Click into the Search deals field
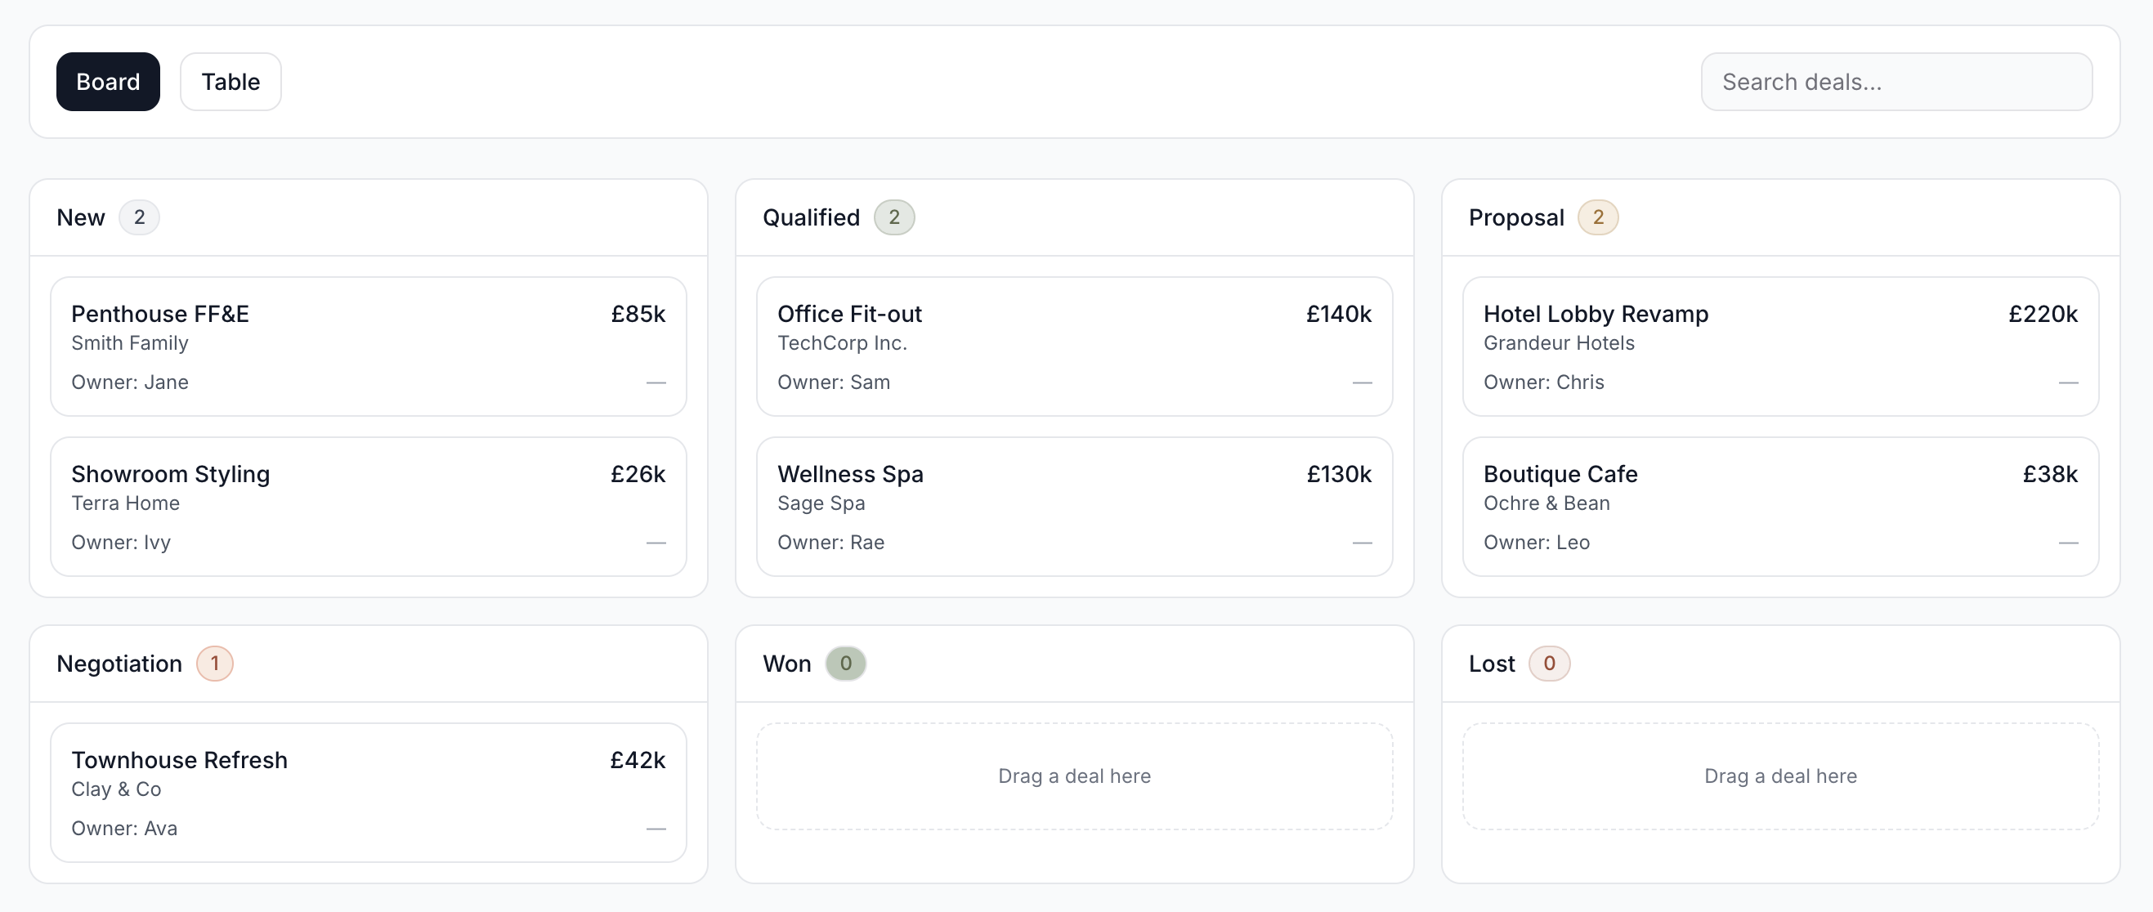 pyautogui.click(x=1897, y=81)
